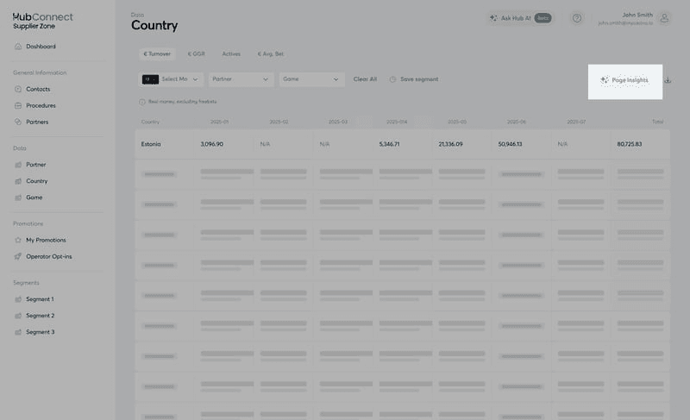
Task: Click the Game data icon in sidebar
Action: click(x=18, y=197)
